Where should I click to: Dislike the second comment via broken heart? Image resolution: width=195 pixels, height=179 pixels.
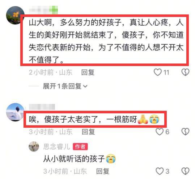[185, 131]
